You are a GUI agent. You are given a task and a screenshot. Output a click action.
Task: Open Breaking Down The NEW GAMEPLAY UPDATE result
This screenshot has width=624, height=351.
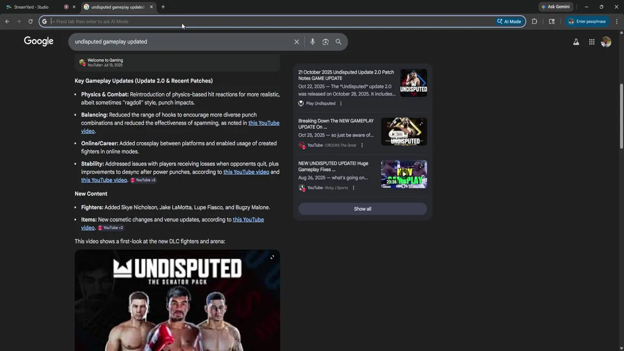pos(336,124)
